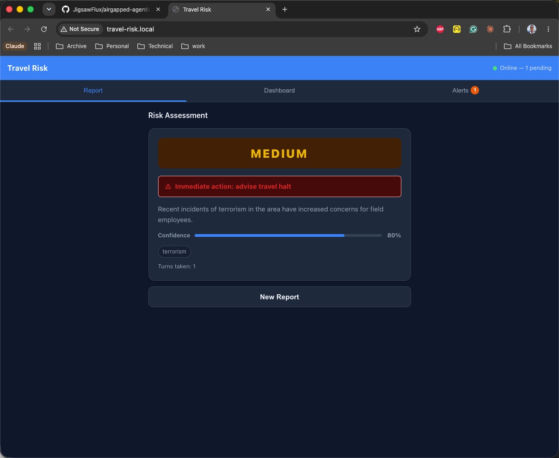Select the Report tab

pyautogui.click(x=93, y=91)
